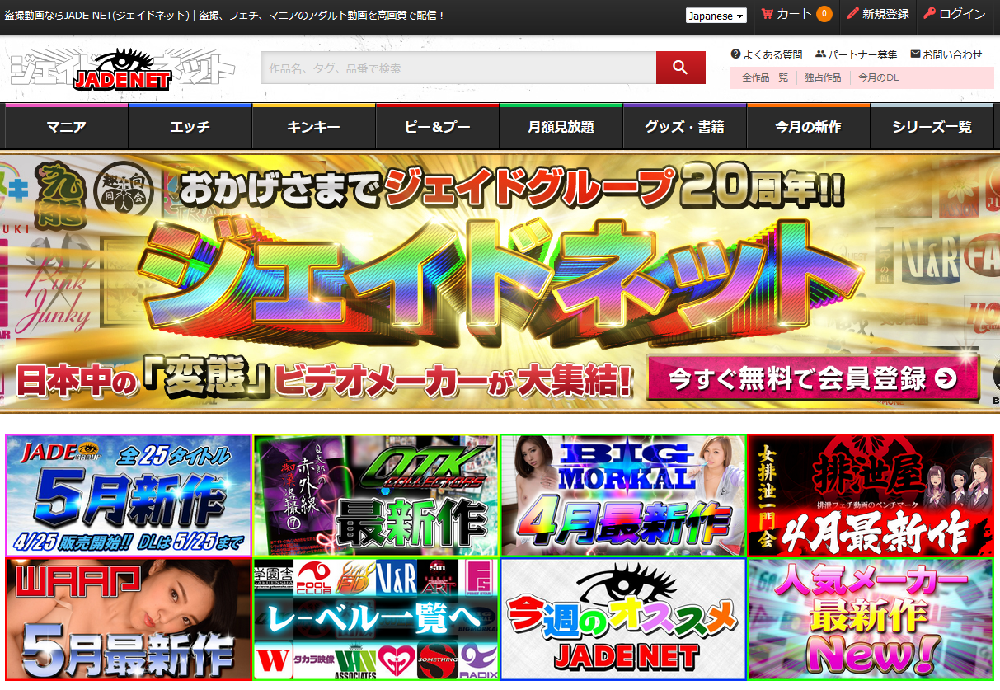Open the 人気メーカー最新作 New banner
The height and width of the screenshot is (690, 1000).
[x=871, y=619]
